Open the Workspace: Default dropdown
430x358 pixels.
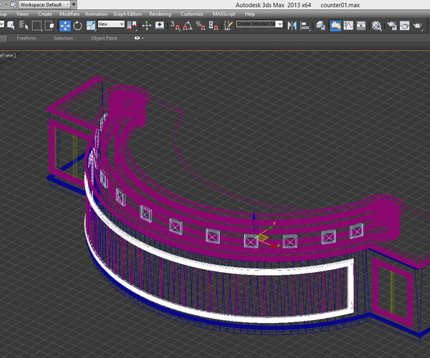point(47,4)
